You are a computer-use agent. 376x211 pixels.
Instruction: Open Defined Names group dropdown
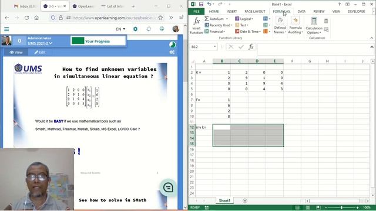(280, 25)
